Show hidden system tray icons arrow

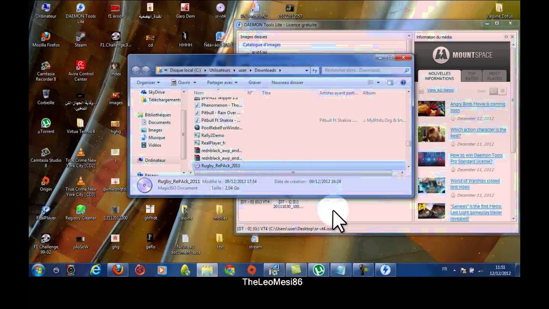point(455,270)
